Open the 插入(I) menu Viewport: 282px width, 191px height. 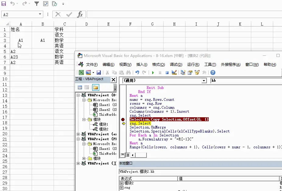(x=142, y=65)
